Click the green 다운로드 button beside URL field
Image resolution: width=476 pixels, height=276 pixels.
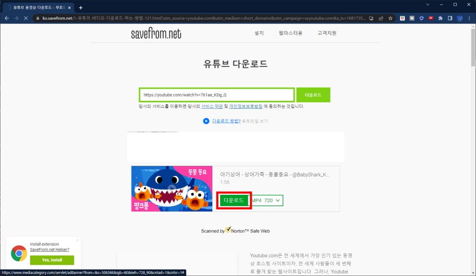313,95
